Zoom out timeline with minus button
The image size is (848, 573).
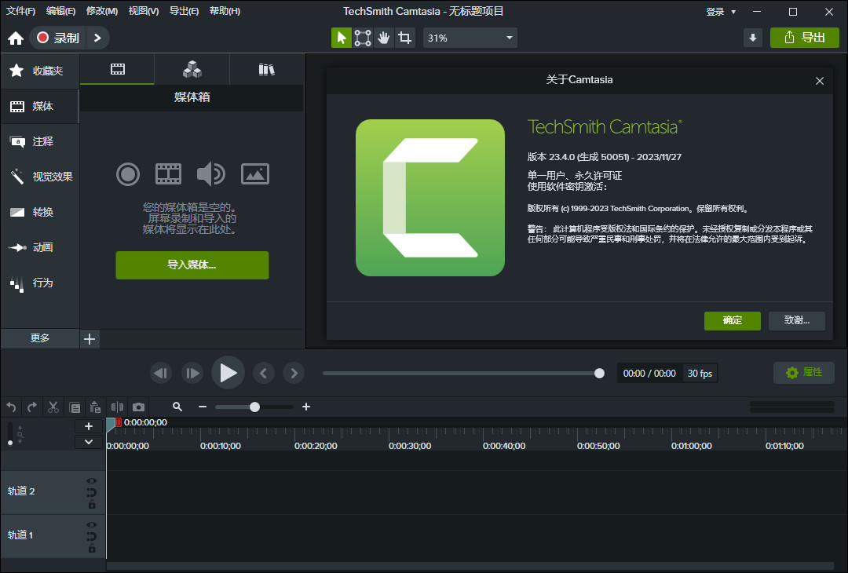pos(203,407)
